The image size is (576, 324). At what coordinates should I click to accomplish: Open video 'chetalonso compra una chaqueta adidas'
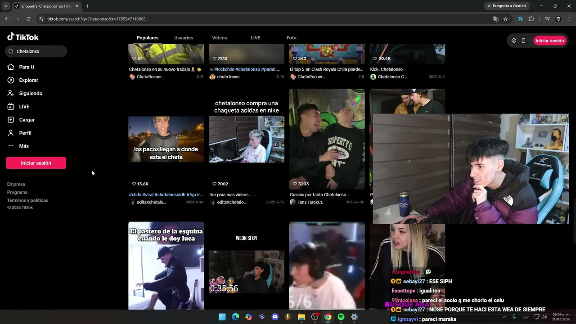click(247, 139)
